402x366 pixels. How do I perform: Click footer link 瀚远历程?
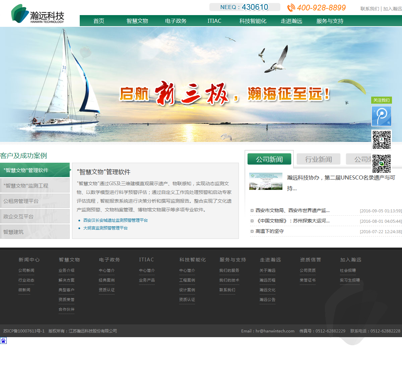pyautogui.click(x=267, y=280)
